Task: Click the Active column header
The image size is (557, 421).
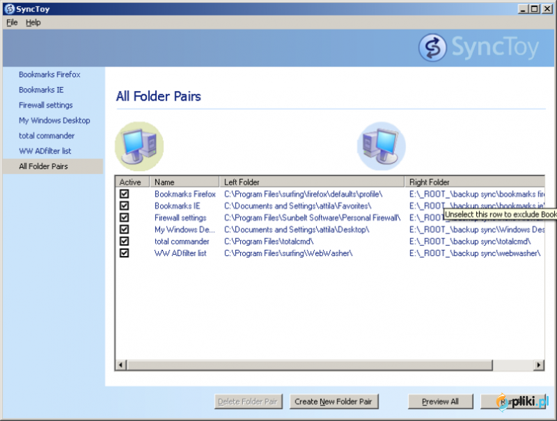Action: pyautogui.click(x=132, y=182)
